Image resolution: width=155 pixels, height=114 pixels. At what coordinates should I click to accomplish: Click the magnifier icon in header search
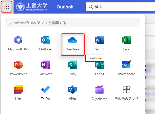pyautogui.click(x=90, y=7)
